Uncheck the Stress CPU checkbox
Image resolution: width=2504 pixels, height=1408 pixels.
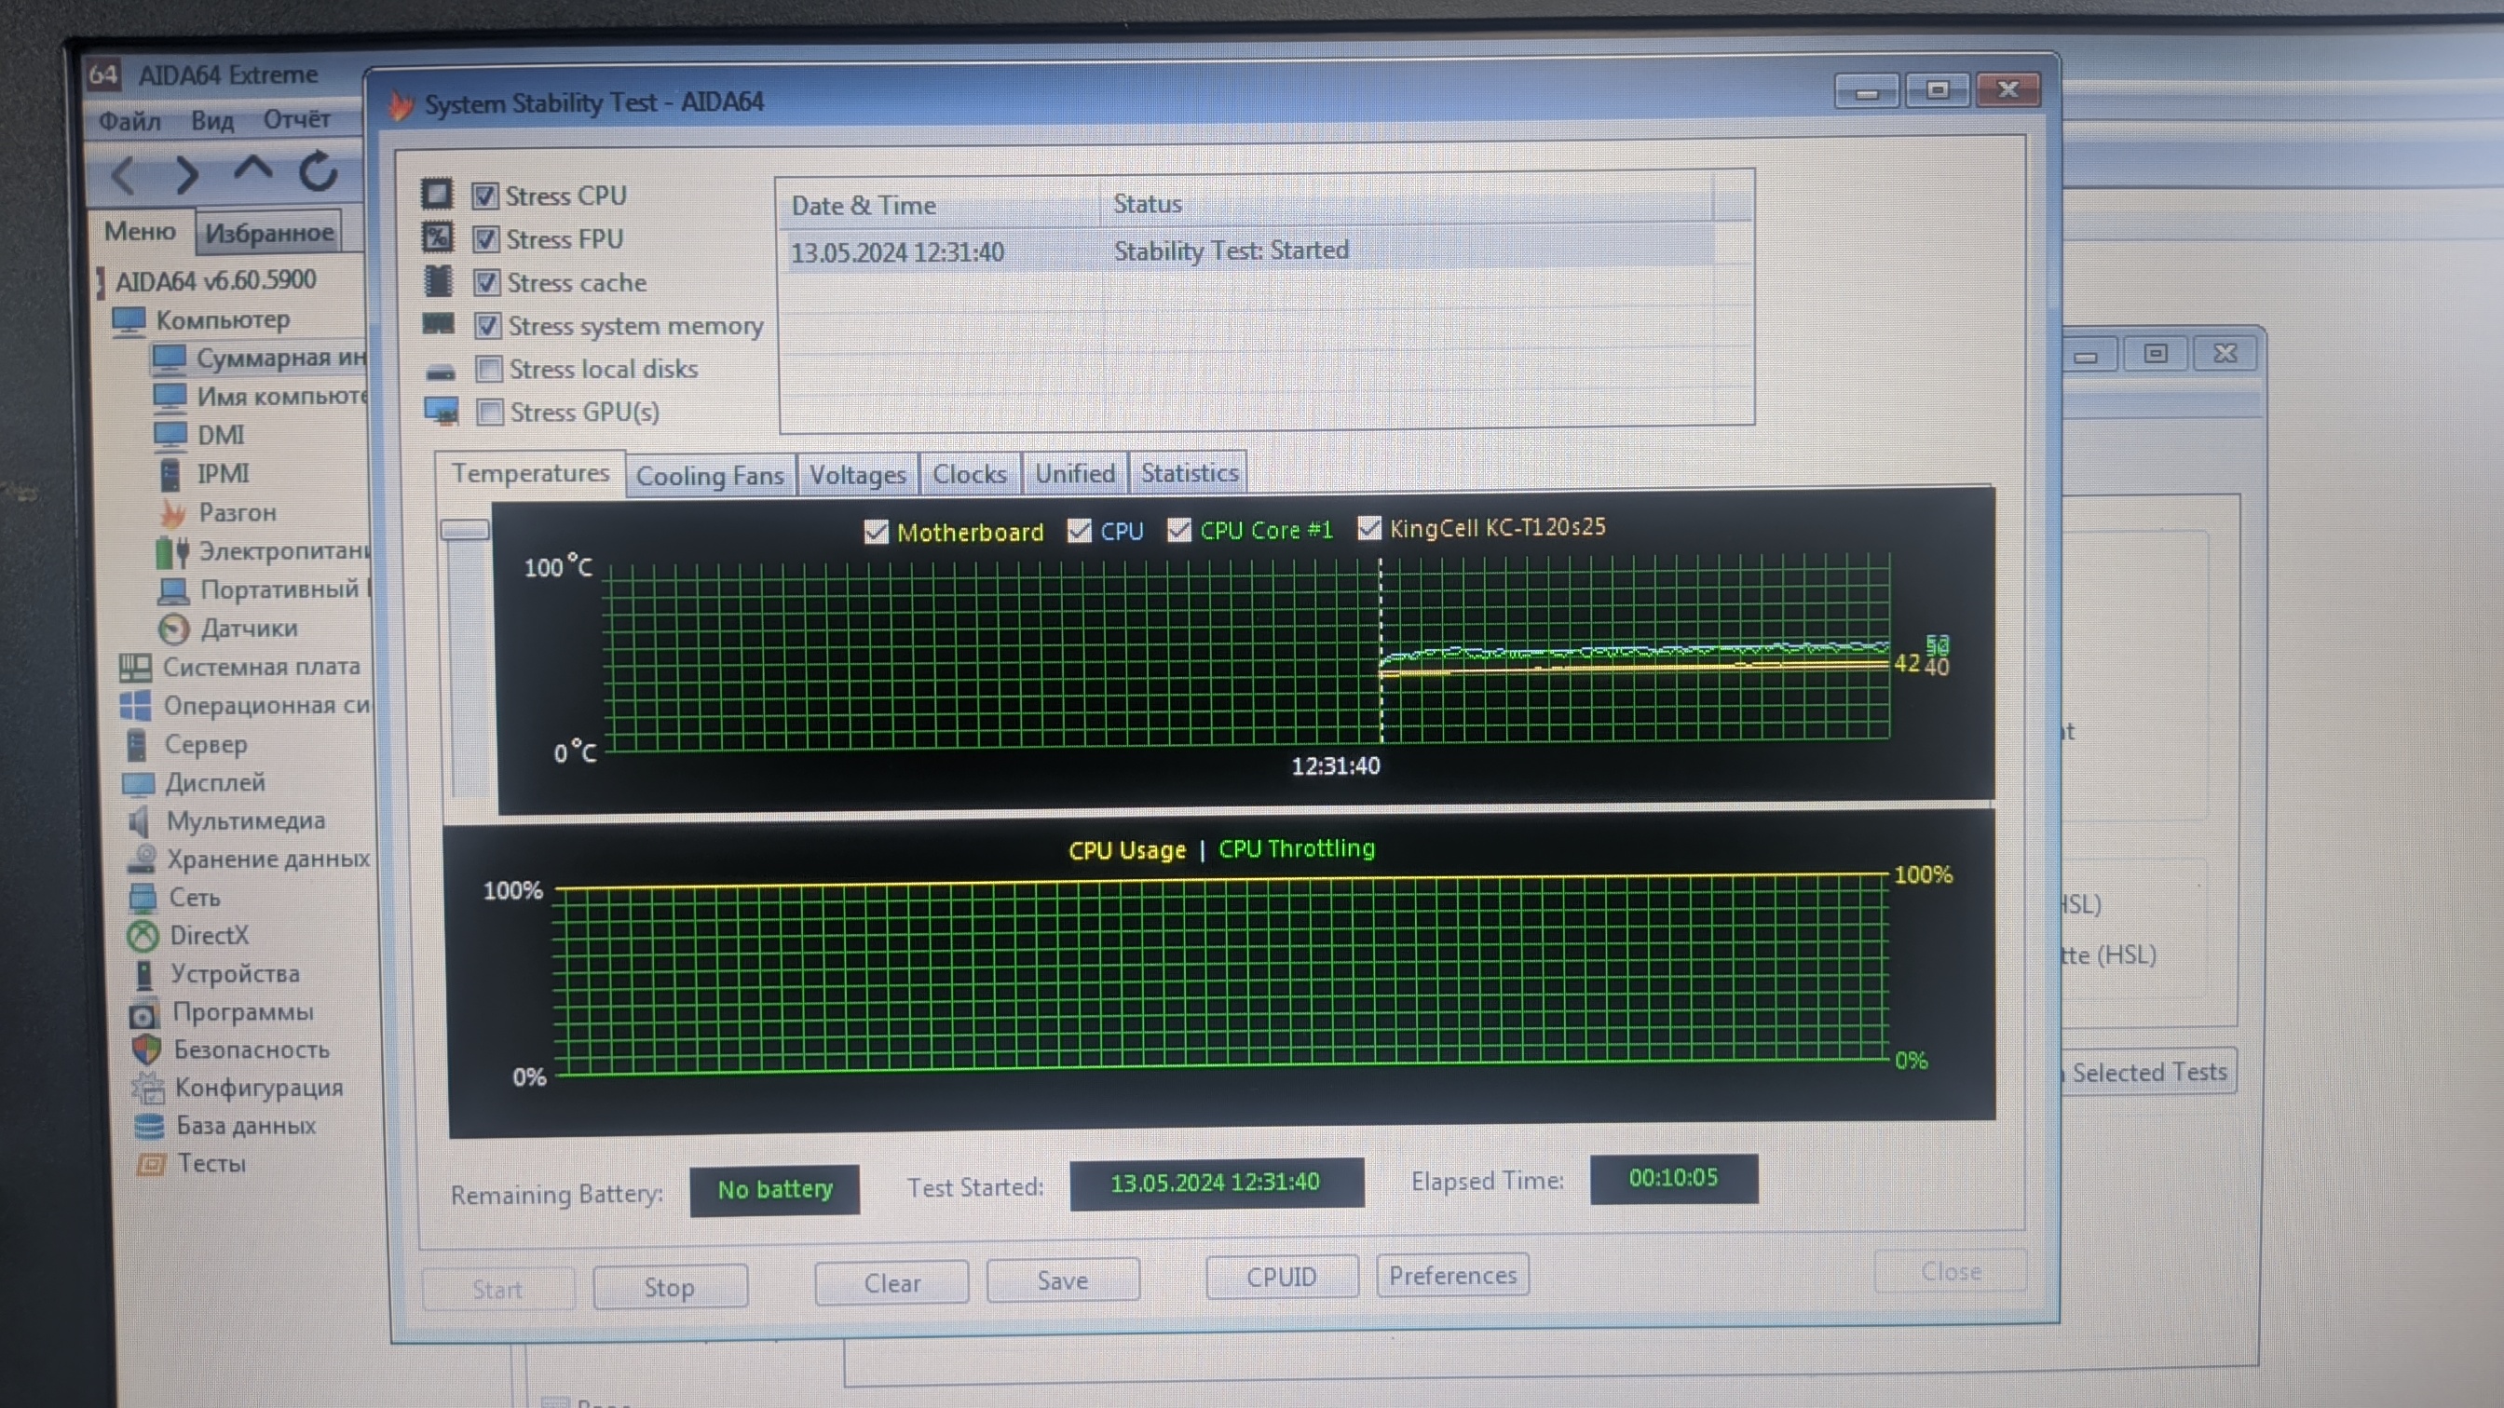click(x=485, y=196)
